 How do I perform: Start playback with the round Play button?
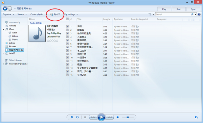point(101,117)
